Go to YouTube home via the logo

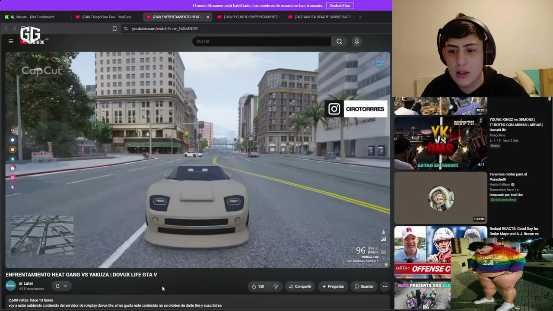32,41
